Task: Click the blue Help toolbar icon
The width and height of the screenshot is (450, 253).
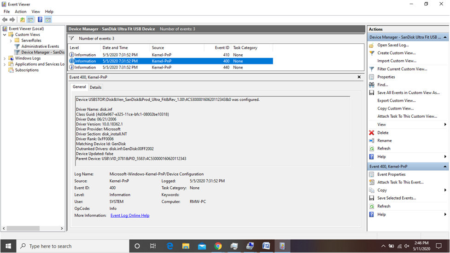Action: tap(40, 20)
